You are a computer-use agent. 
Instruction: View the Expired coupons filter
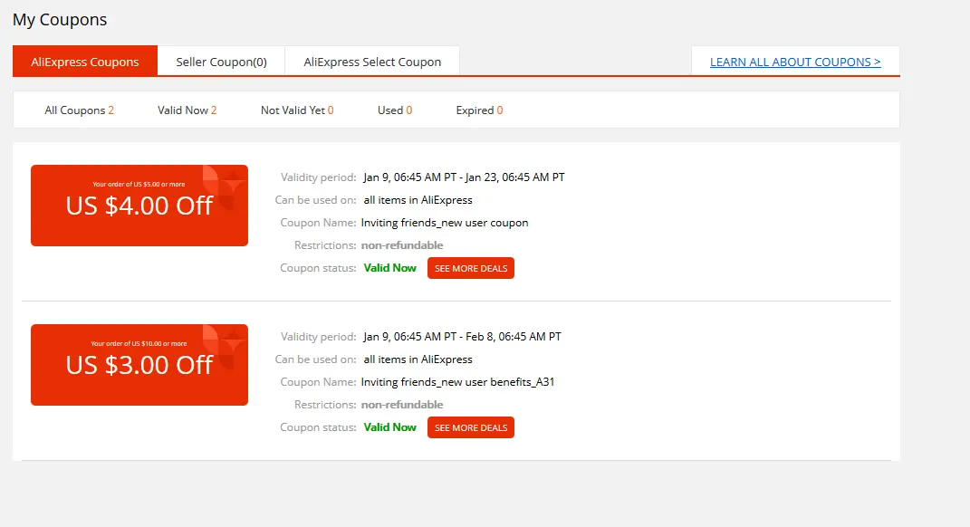(x=479, y=110)
